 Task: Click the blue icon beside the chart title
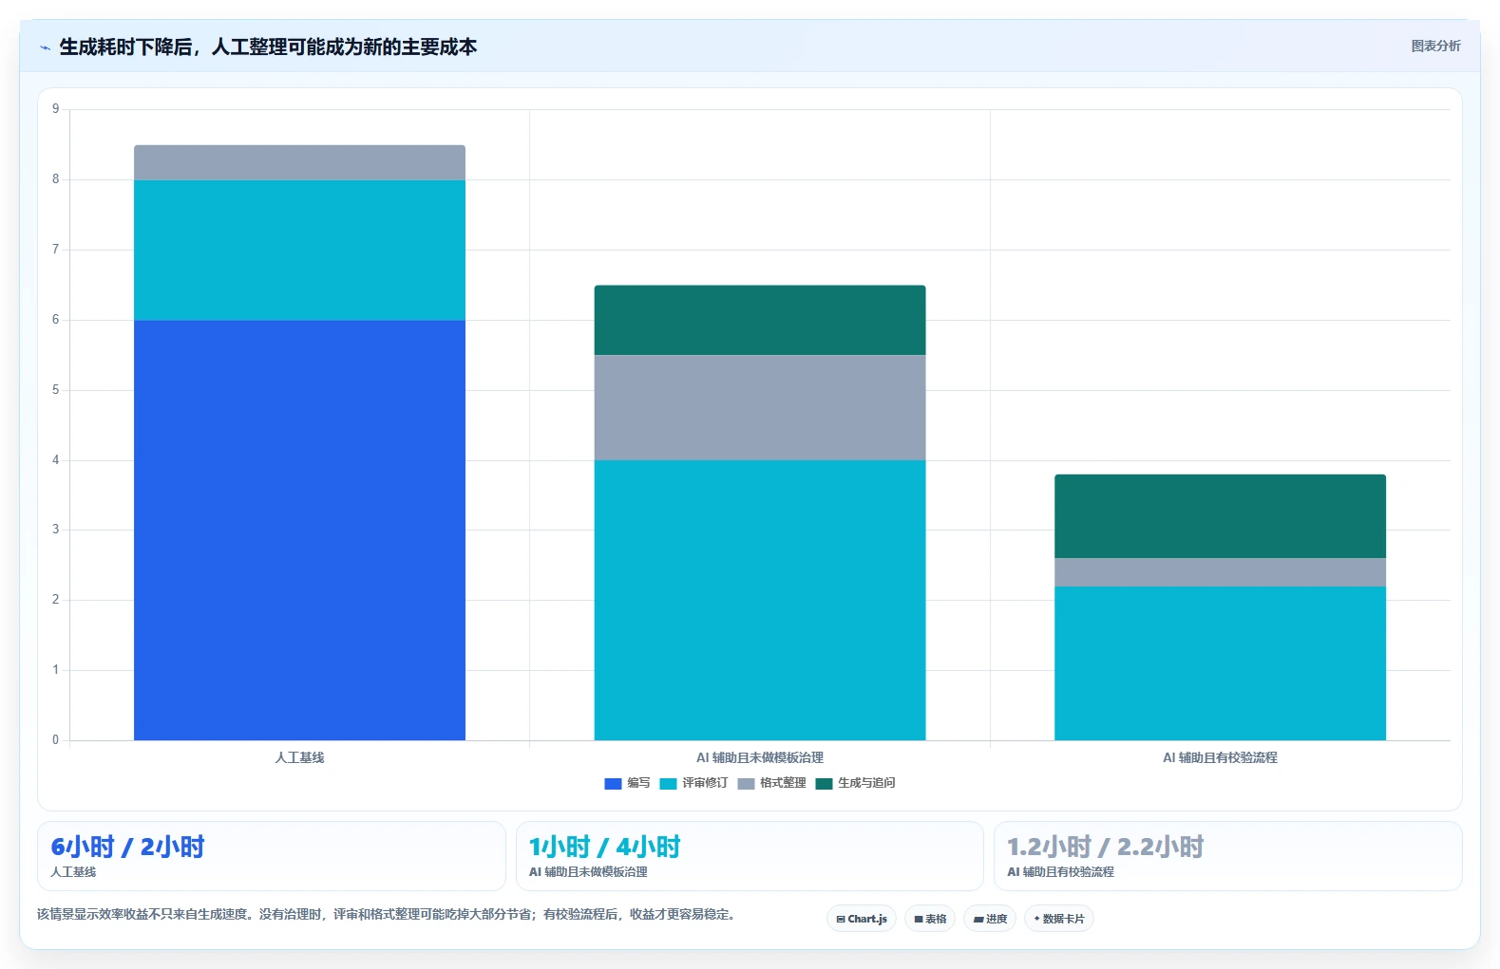[45, 47]
